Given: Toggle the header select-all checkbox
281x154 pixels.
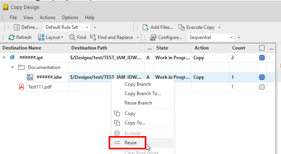Looking at the screenshot, I should (x=262, y=48).
